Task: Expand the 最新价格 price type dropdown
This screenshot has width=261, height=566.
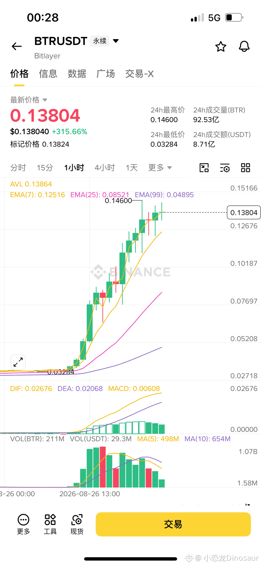Action: tap(45, 100)
